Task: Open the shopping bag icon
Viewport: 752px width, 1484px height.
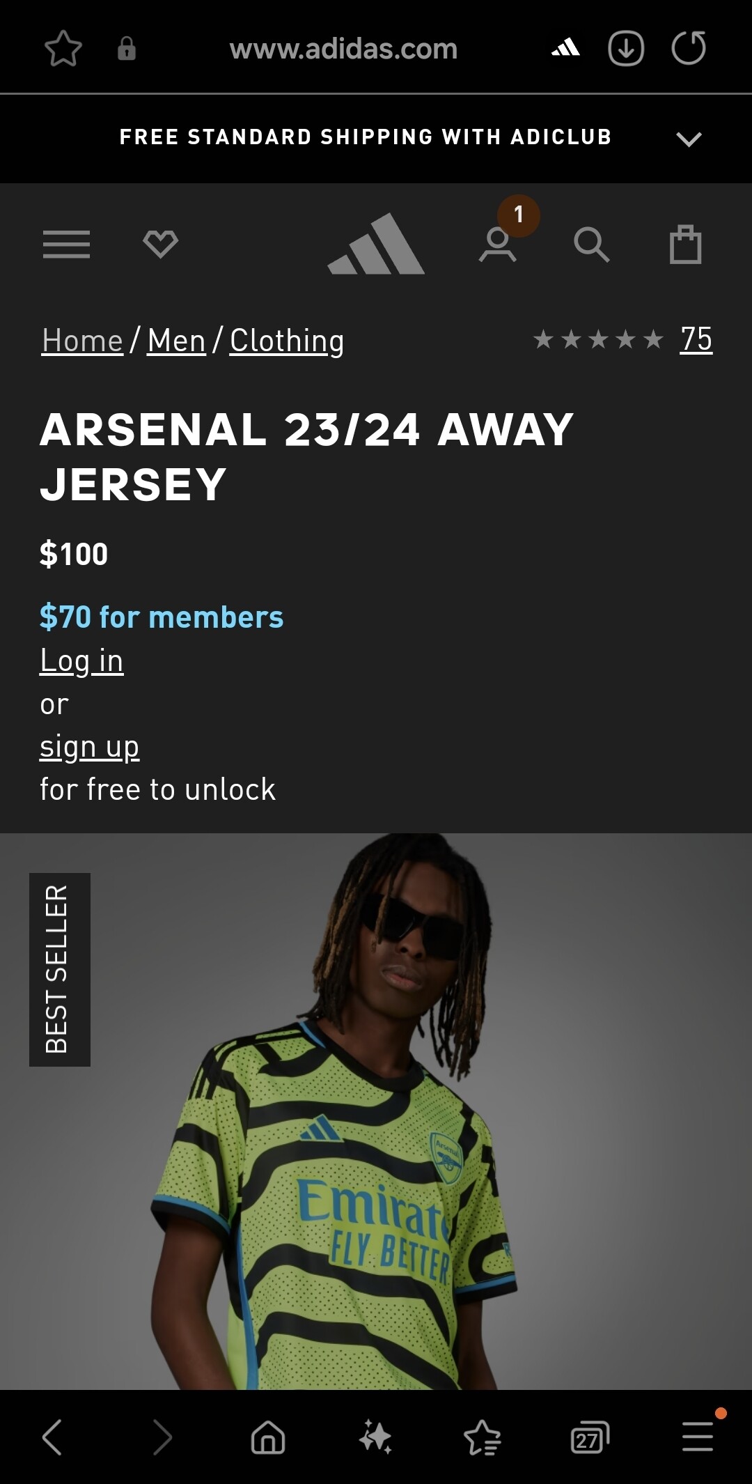Action: pos(685,244)
